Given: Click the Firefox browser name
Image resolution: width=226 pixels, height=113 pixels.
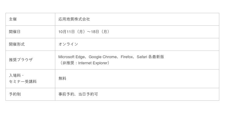Looking at the screenshot, I should [126, 57].
